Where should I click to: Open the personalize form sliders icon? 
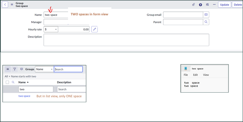207,5
